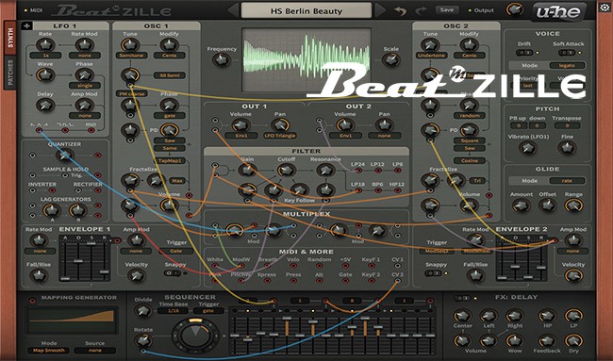Click the settings gear icon
This screenshot has height=361, width=613.
[x=605, y=8]
